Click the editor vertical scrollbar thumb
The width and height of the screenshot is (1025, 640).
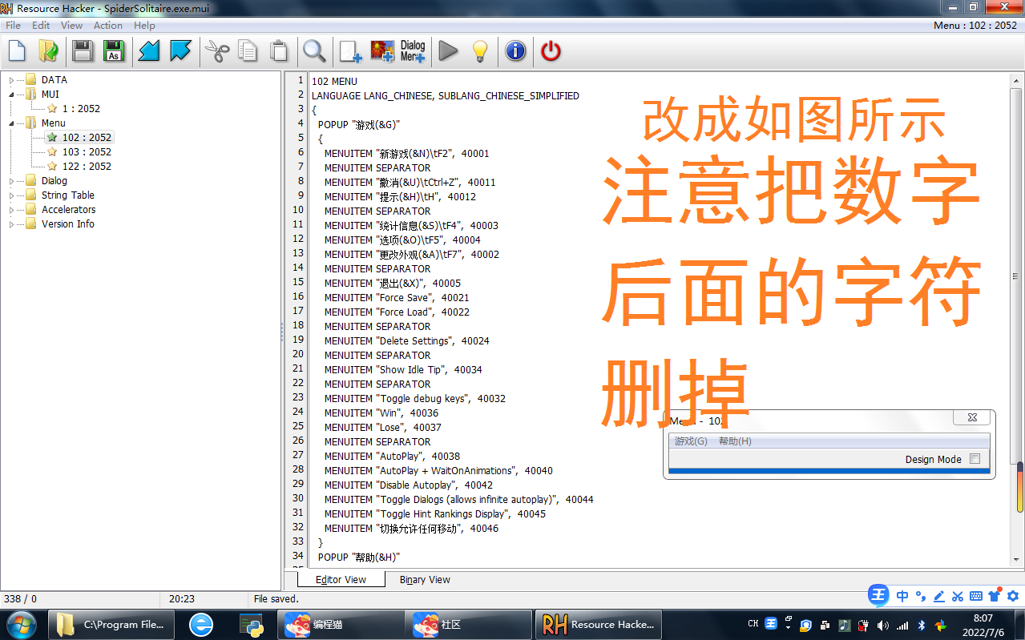point(1015,276)
